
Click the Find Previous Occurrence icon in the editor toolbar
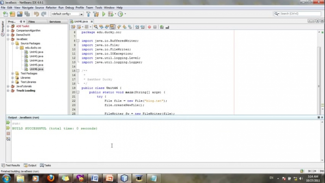tap(101, 27)
